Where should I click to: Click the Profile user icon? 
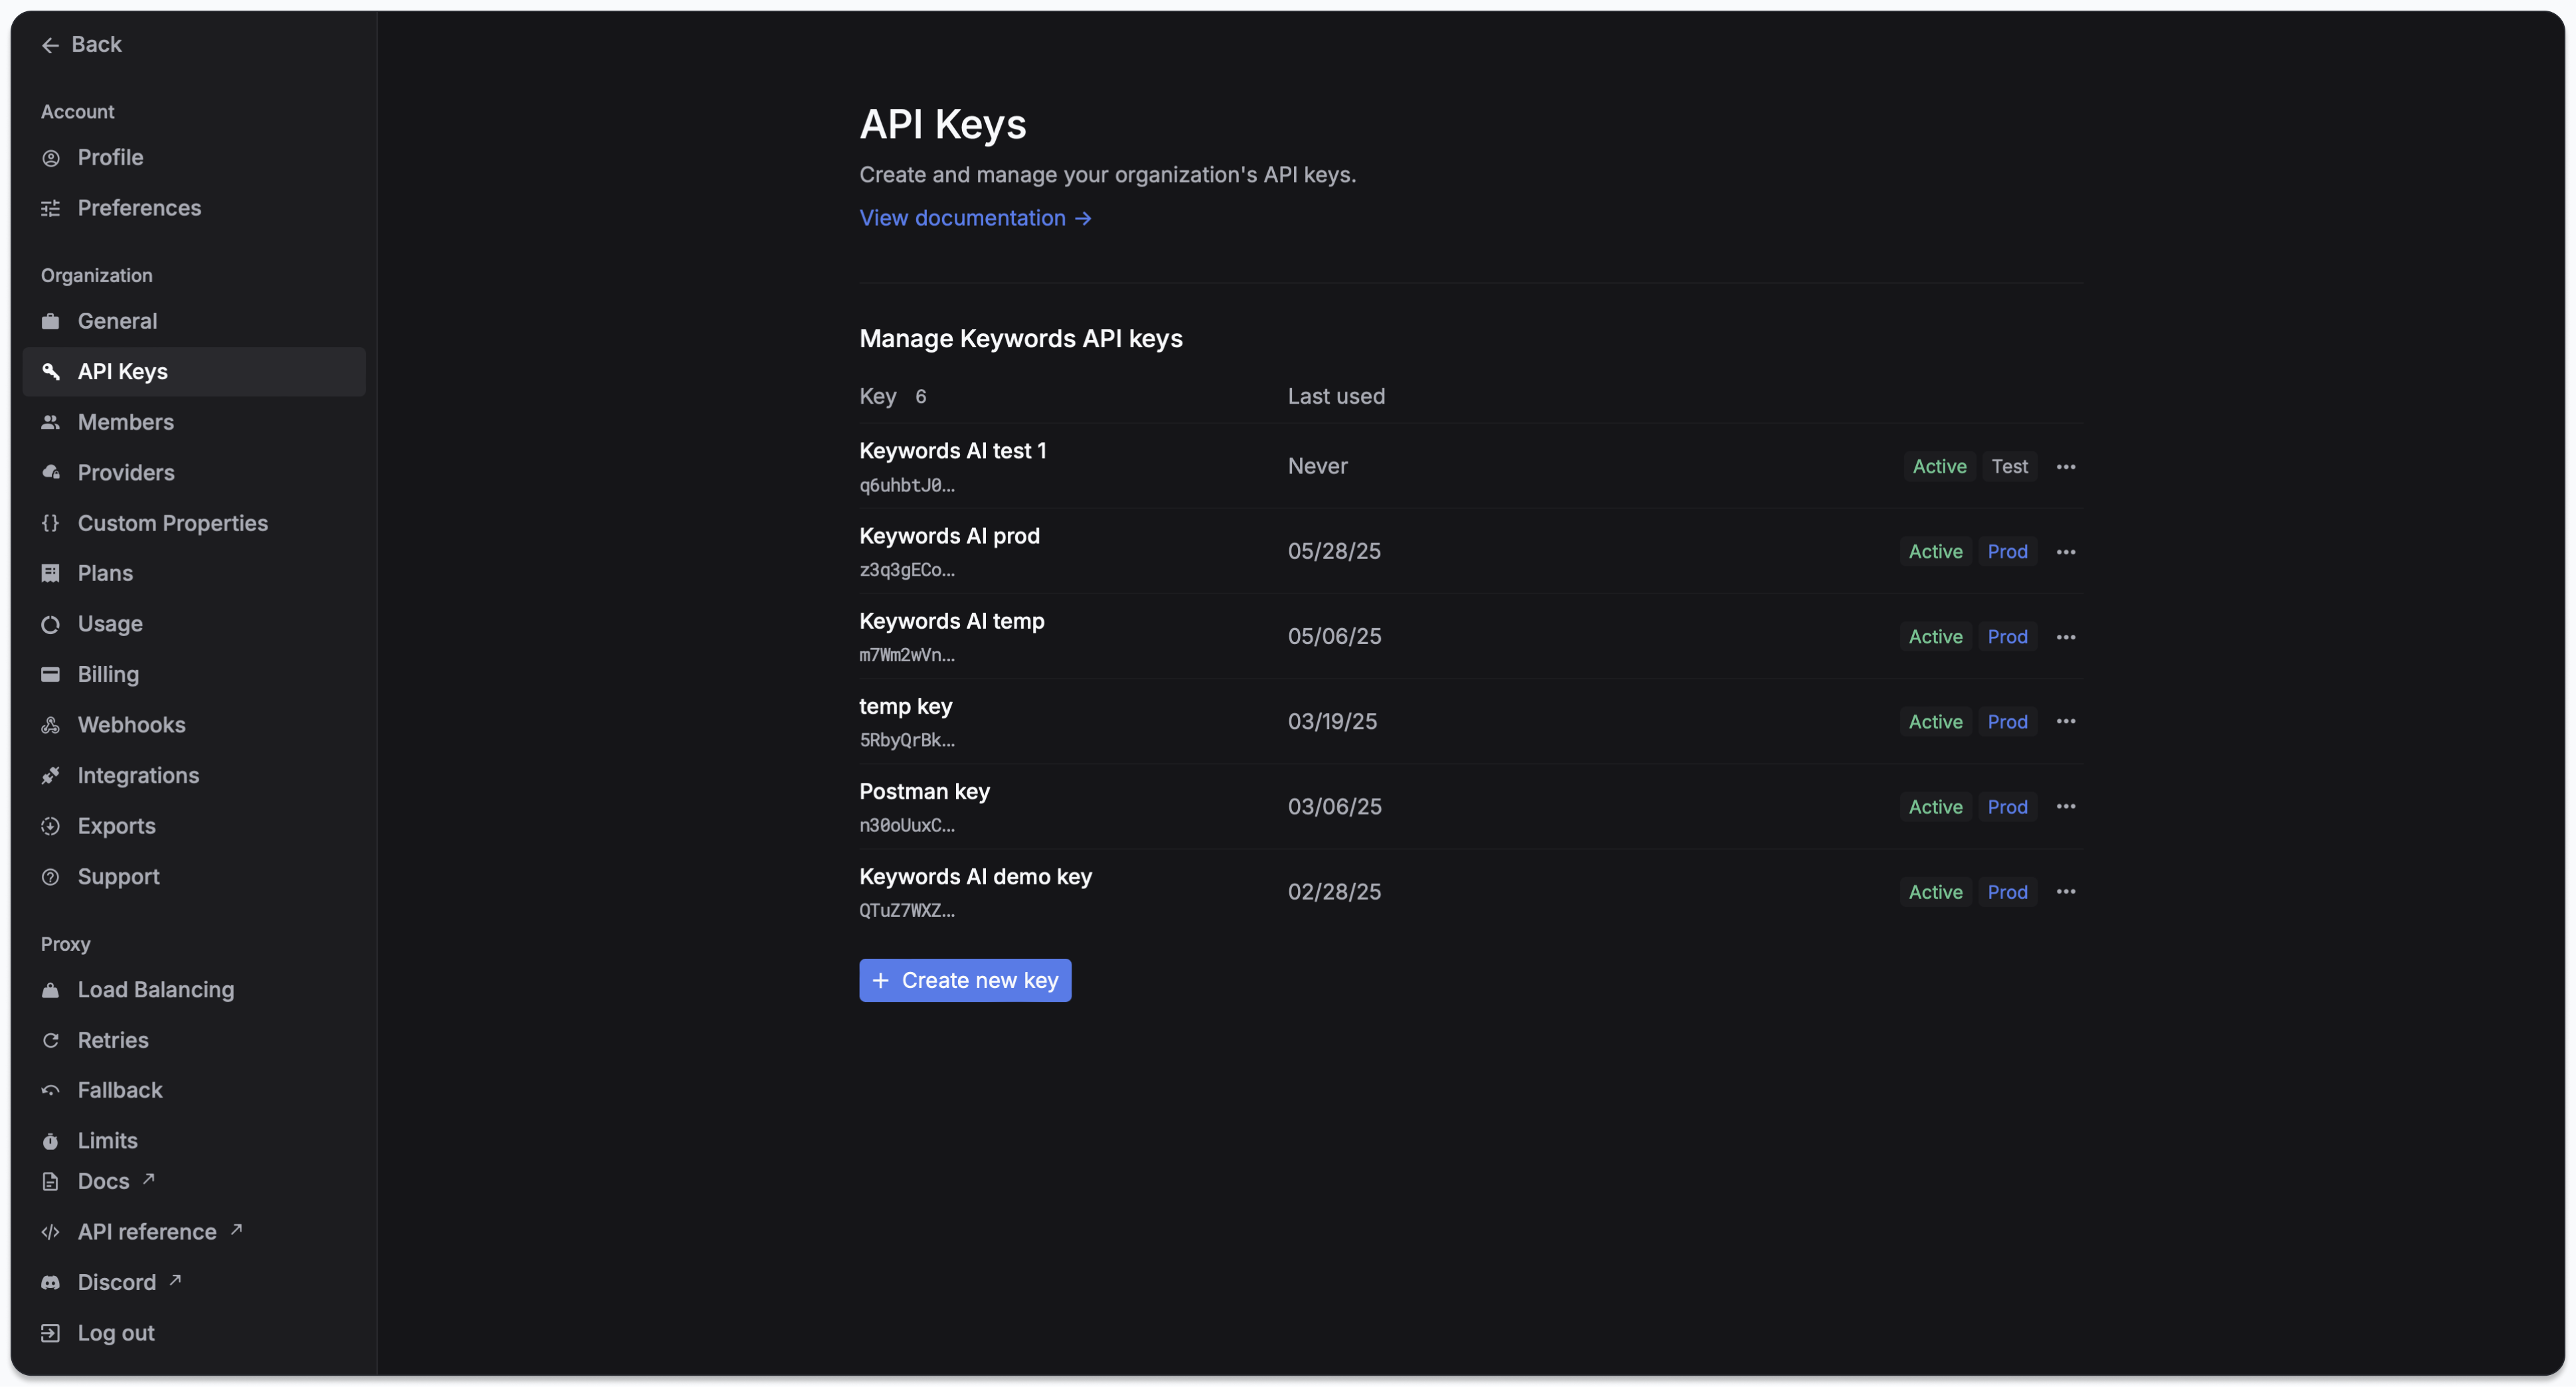[50, 158]
